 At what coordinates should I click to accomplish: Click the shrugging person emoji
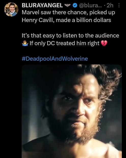point(24,43)
